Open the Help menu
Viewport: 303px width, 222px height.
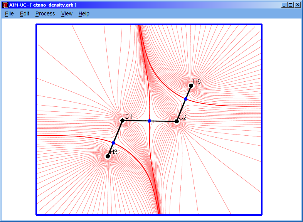click(84, 13)
